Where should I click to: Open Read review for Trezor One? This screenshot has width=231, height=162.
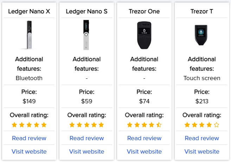point(144,138)
